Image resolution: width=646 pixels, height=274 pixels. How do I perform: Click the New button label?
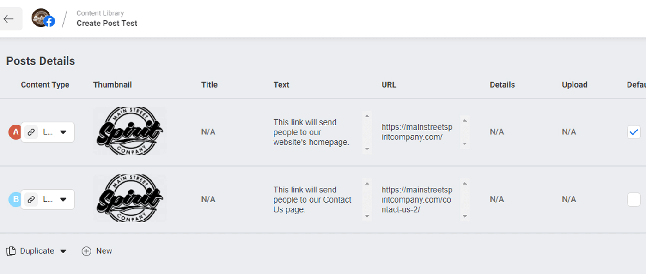[x=104, y=251]
